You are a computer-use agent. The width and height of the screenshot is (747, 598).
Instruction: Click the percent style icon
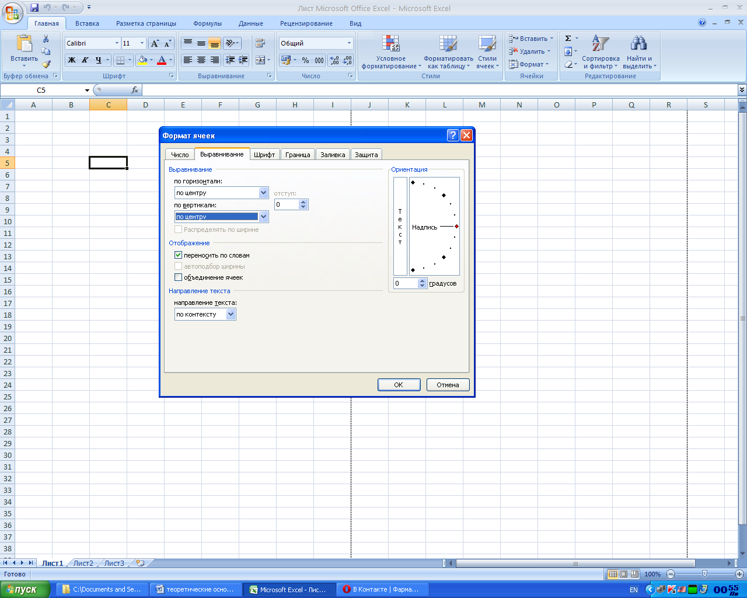(x=305, y=60)
